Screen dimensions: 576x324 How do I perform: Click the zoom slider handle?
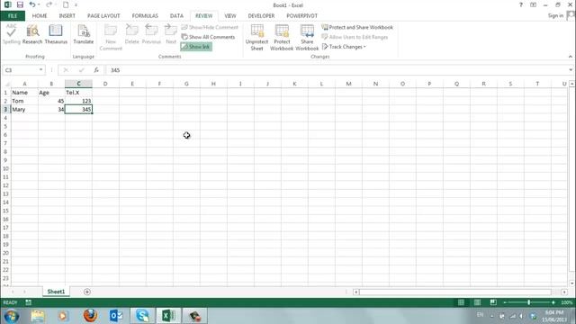point(529,302)
